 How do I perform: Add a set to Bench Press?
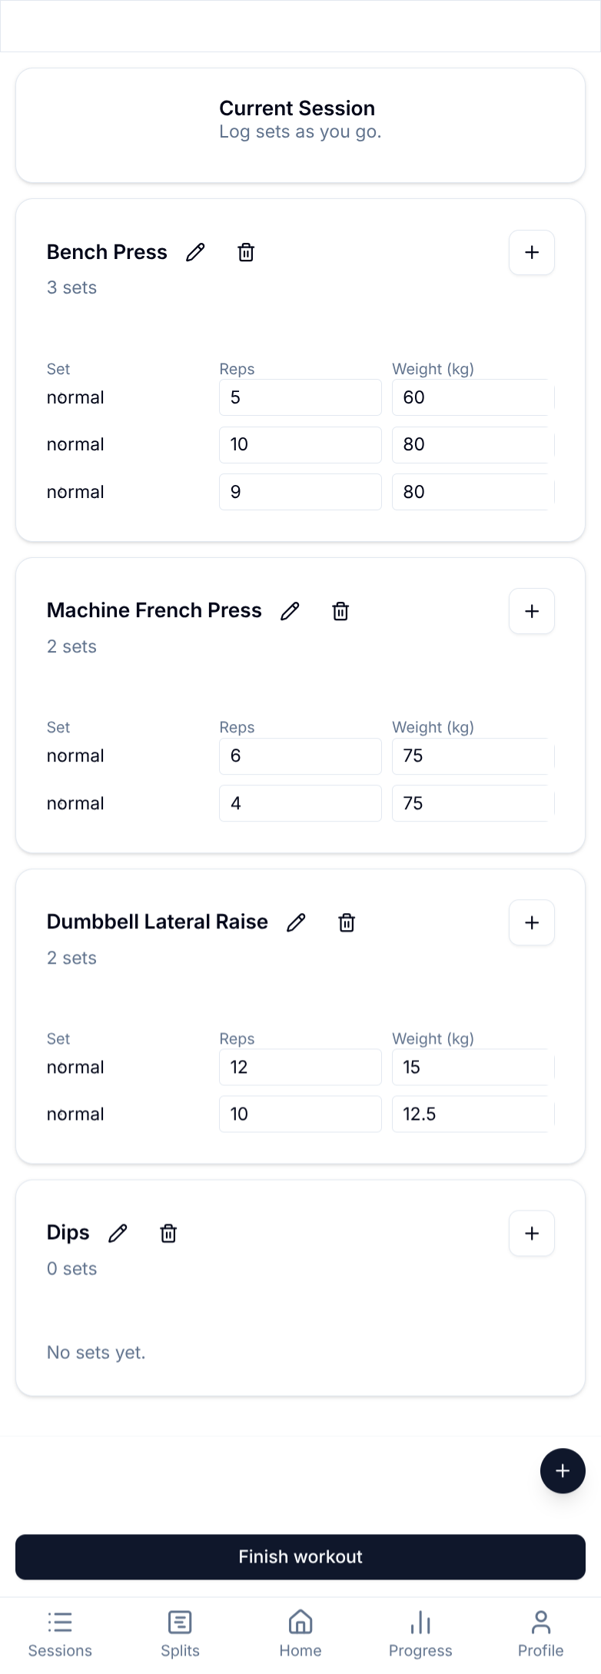tap(532, 252)
